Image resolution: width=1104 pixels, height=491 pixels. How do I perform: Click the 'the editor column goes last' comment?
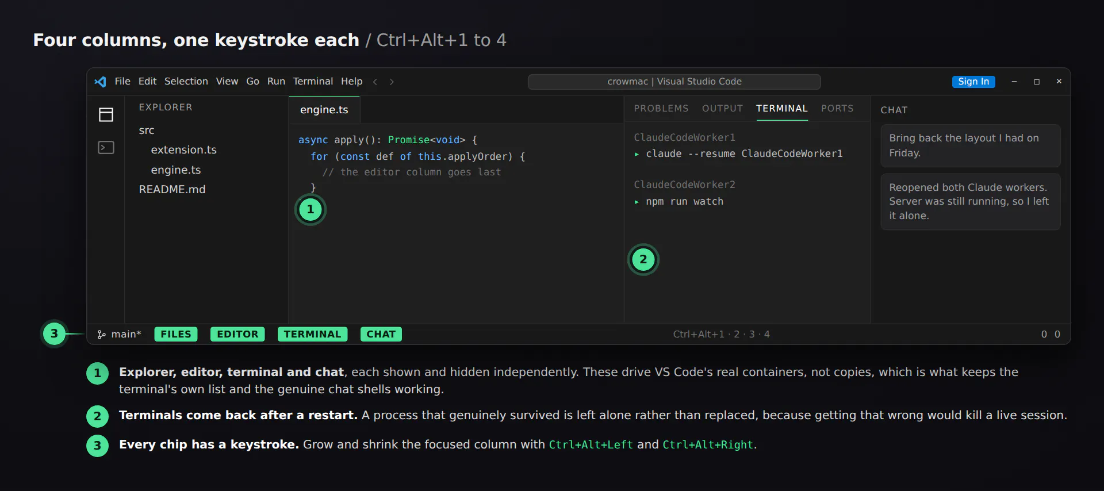(x=411, y=172)
